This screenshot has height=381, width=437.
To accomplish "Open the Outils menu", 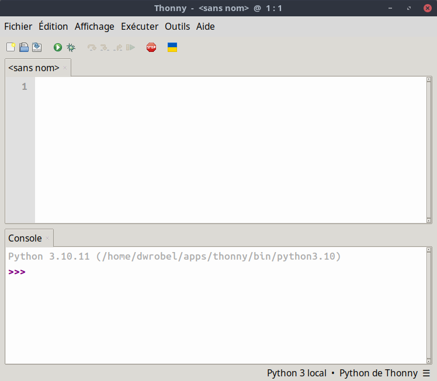I will tap(177, 26).
